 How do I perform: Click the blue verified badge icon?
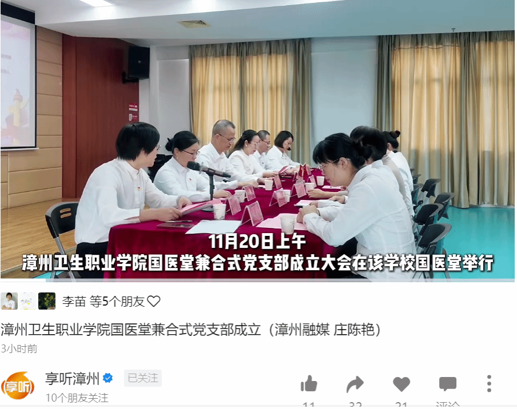point(108,378)
